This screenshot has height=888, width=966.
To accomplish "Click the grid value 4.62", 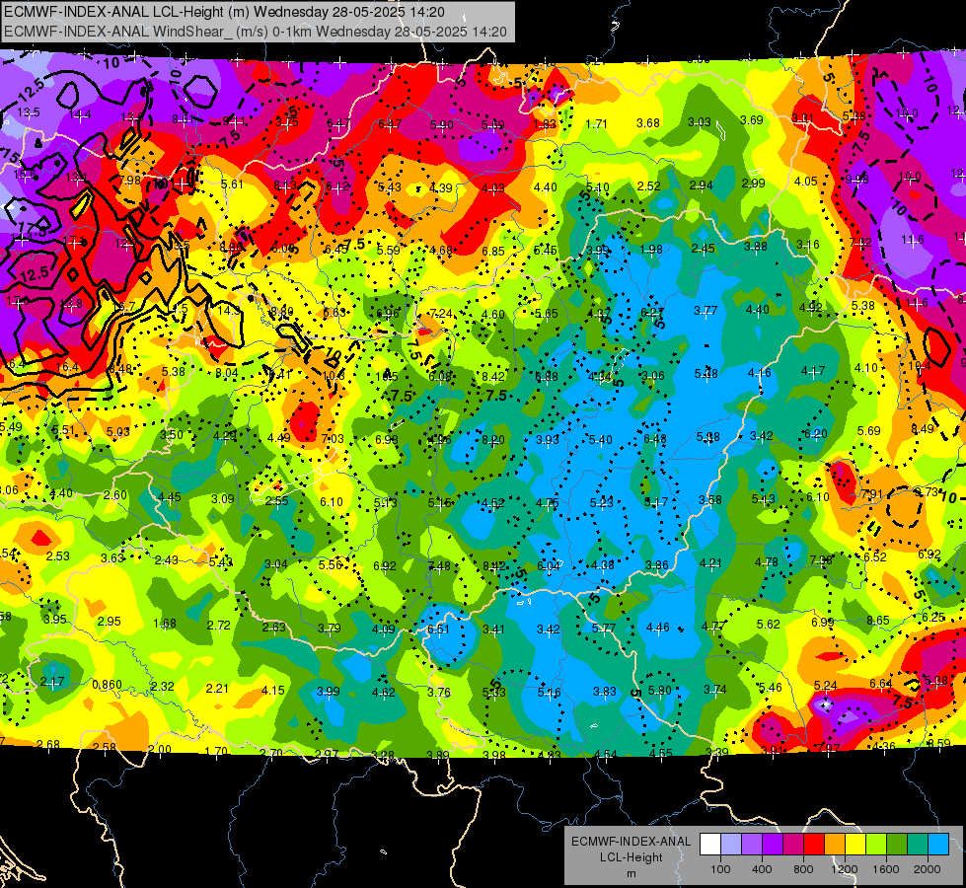I will point(383,693).
